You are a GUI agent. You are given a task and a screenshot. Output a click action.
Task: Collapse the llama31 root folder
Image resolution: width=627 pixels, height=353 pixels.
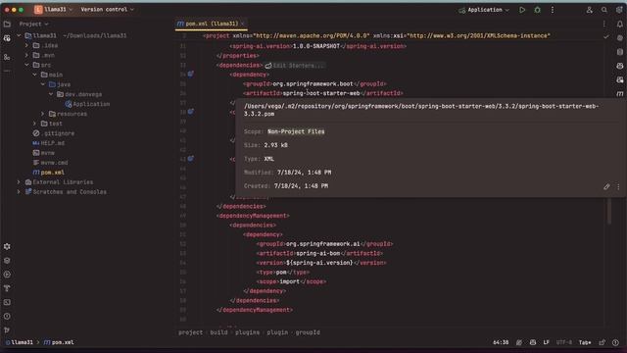pyautogui.click(x=19, y=35)
